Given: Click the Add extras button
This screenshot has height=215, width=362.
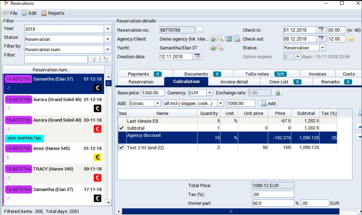Looking at the screenshot, I should pos(268,103).
